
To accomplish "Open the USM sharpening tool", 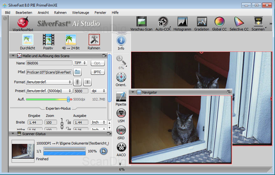I will point(121,116).
